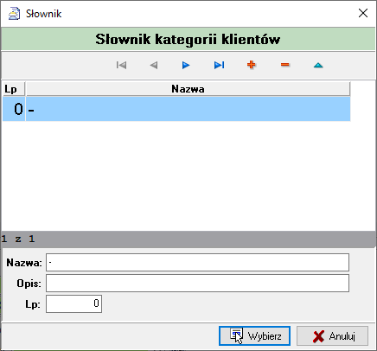Go to previous record arrow
Screen dimensions: 377x351
154,65
